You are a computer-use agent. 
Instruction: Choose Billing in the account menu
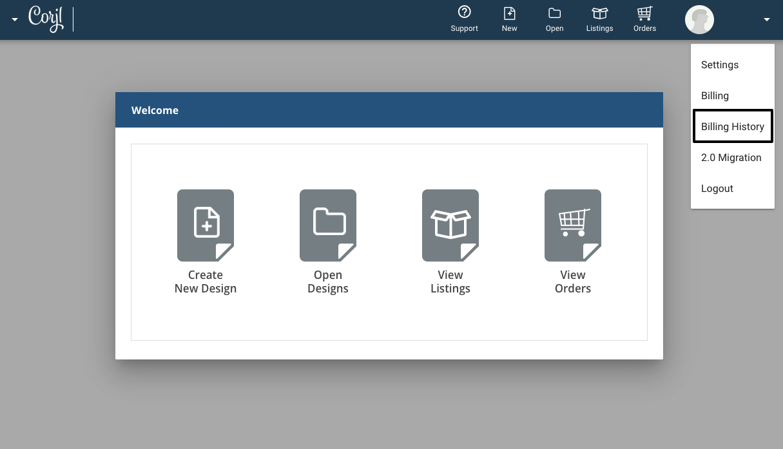click(x=733, y=95)
